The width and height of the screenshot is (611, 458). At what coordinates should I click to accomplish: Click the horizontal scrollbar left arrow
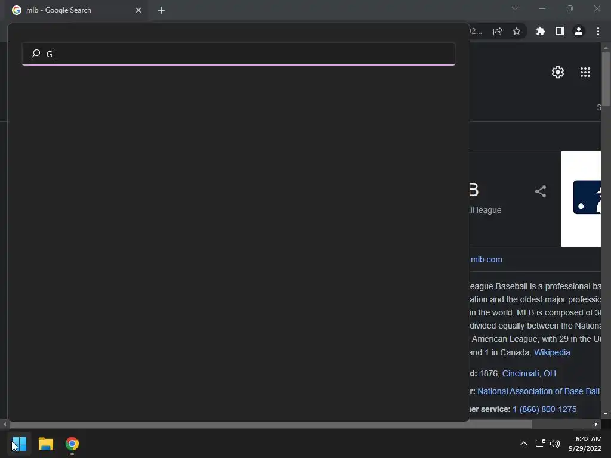5,425
